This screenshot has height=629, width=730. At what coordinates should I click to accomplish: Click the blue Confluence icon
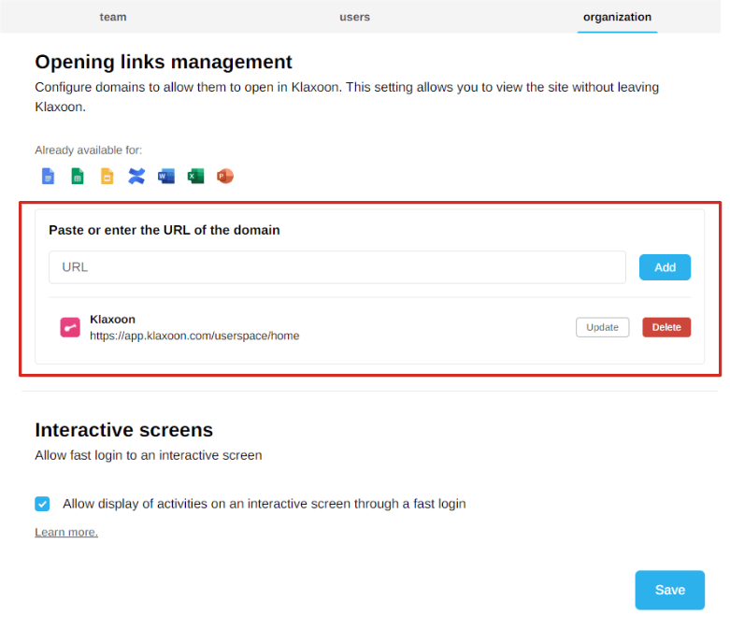pyautogui.click(x=136, y=176)
